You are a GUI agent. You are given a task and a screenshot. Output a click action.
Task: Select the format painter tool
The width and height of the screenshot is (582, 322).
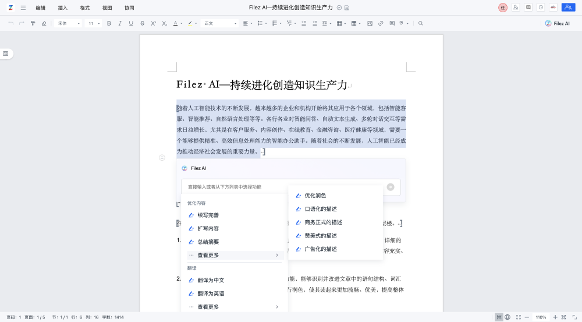pos(33,23)
